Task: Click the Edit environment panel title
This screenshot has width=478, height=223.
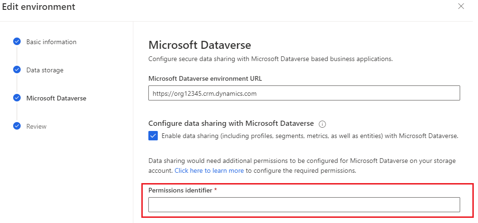Action: coord(39,7)
